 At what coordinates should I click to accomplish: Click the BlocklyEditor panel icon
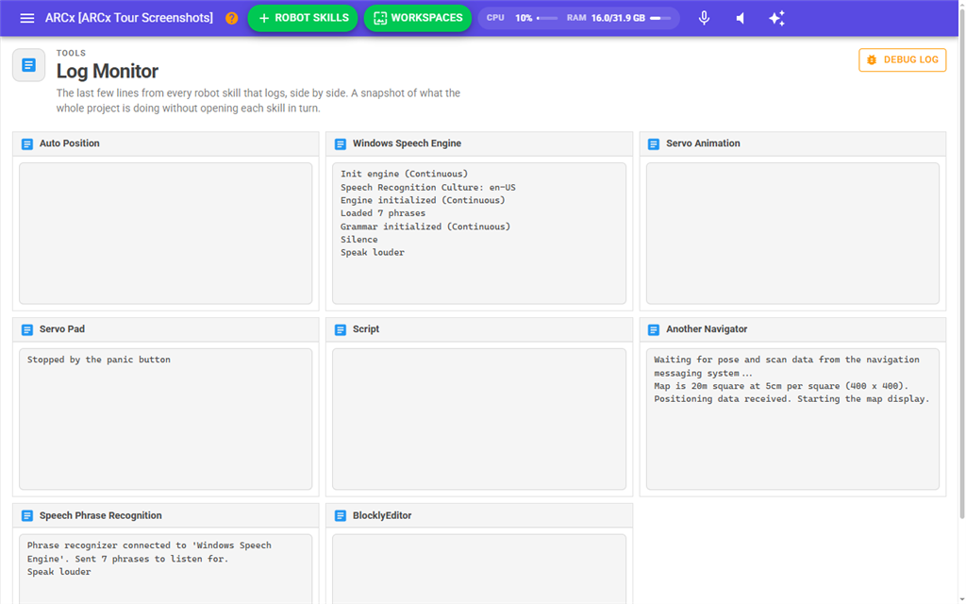click(340, 516)
